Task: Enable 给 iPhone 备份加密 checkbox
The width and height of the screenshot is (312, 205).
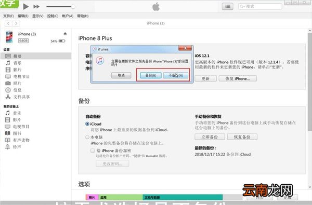Action: [x=93, y=151]
